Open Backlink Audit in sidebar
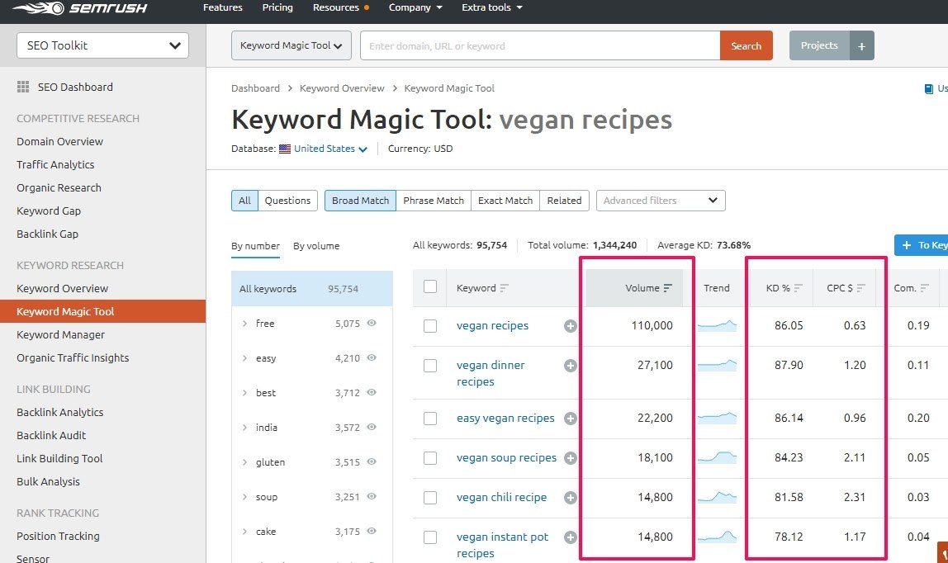This screenshot has width=948, height=563. point(51,436)
